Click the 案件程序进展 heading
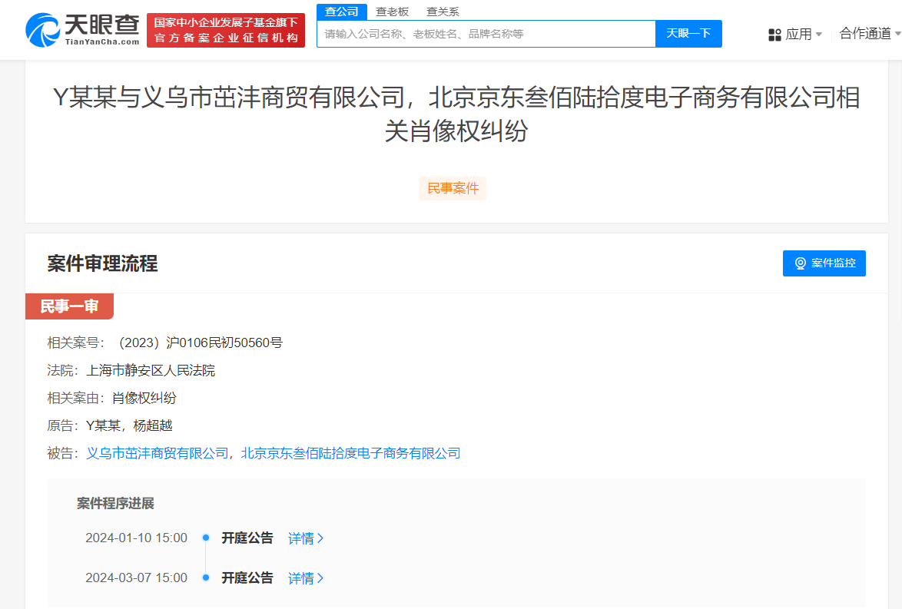The image size is (902, 609). click(x=115, y=503)
